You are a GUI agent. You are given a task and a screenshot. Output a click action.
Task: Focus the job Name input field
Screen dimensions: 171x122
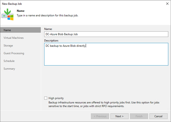(x=106, y=34)
